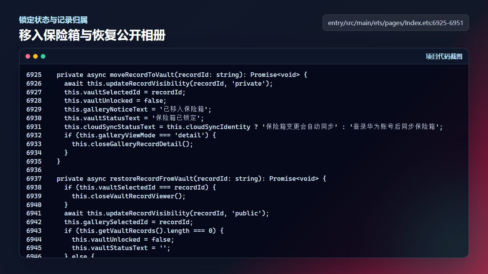Click this.vaultUnlocked = false on line 6928
Screen dimensions: 488x274
point(116,100)
